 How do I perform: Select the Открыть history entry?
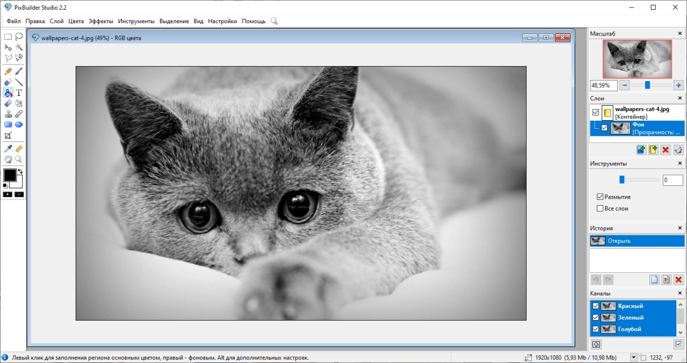click(637, 241)
